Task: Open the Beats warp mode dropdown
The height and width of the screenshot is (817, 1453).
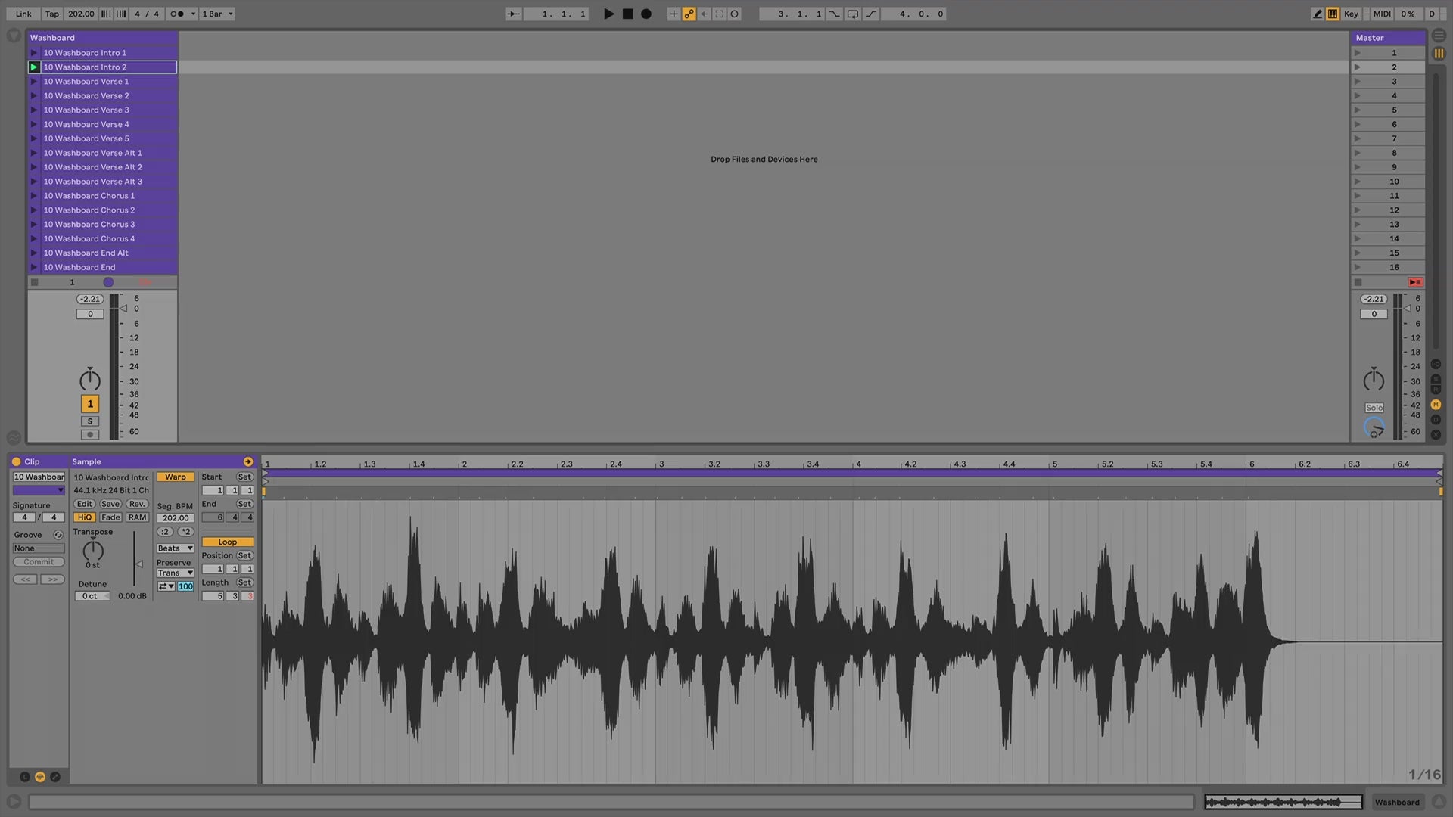Action: click(x=176, y=548)
